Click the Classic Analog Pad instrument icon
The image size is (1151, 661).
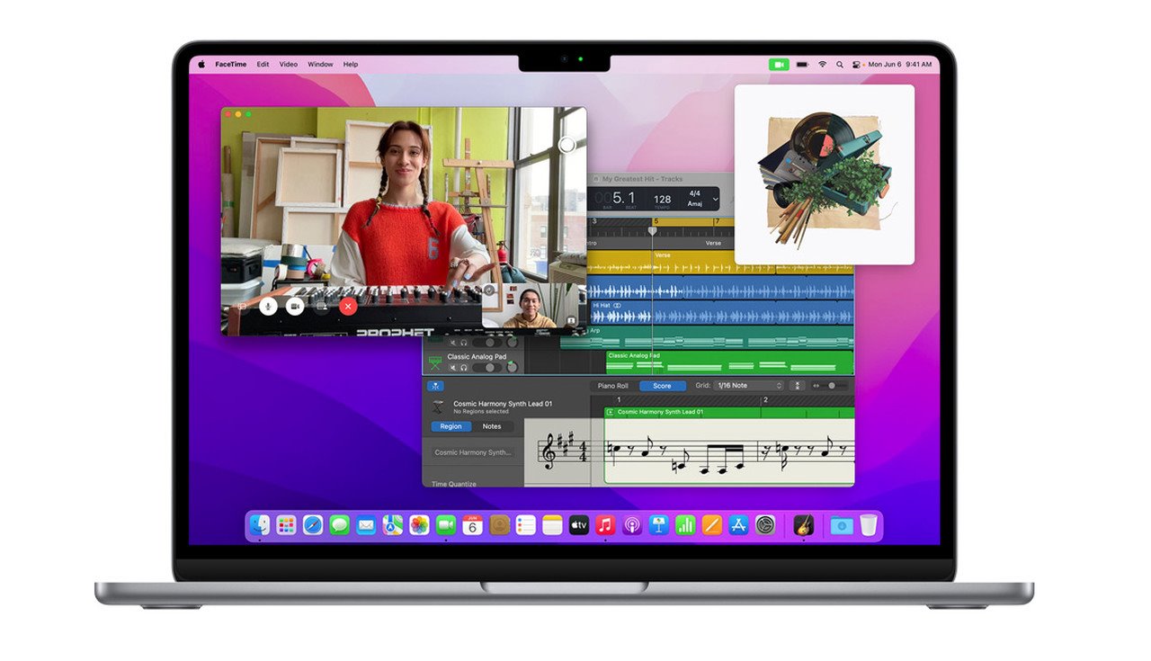click(436, 362)
